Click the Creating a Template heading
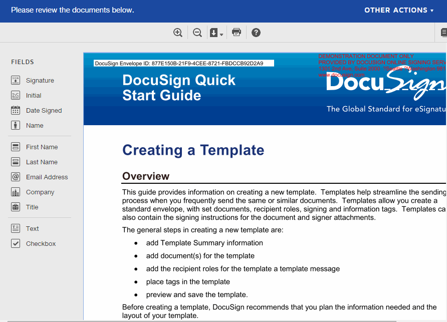Viewport: 447px width, 322px height. point(193,150)
